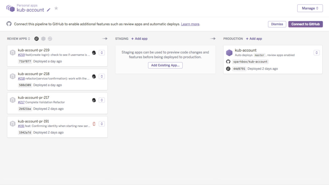Screen dimensions: 329x185
Task: Click the promote arrow after Staging
Action: point(213,39)
